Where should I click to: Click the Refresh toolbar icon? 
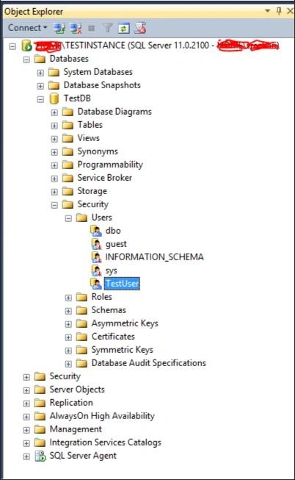(x=123, y=29)
